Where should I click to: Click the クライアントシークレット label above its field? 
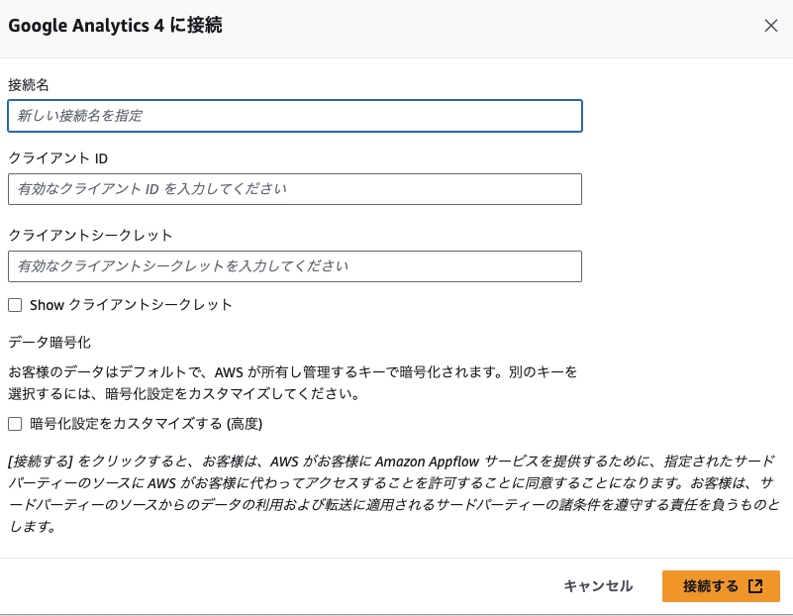click(x=90, y=235)
